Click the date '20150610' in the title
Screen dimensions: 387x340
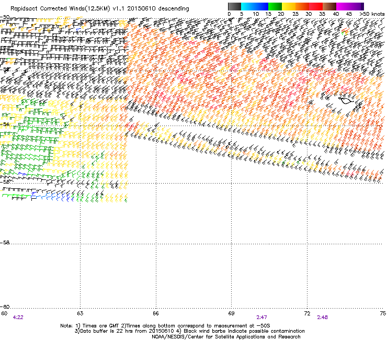[141, 9]
